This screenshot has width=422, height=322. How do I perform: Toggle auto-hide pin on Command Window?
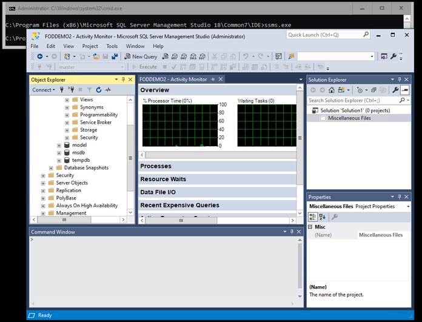(x=292, y=232)
